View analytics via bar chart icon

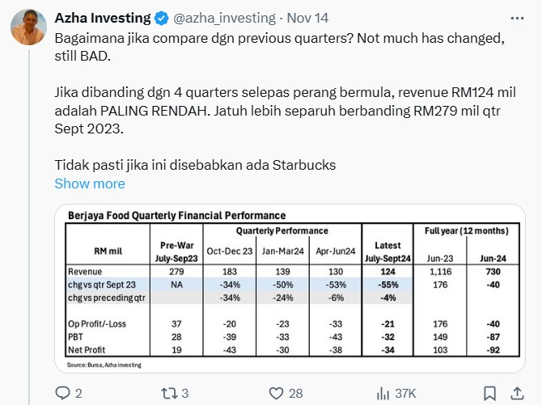tap(383, 393)
